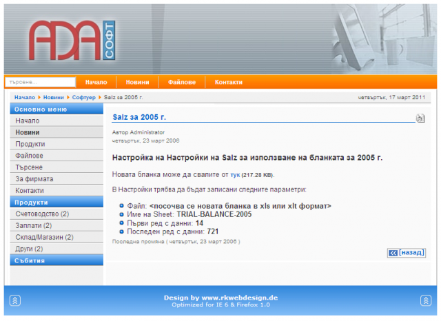The image size is (441, 321).
Task: Select Начало in the sidebar main menu
Action: click(x=57, y=121)
